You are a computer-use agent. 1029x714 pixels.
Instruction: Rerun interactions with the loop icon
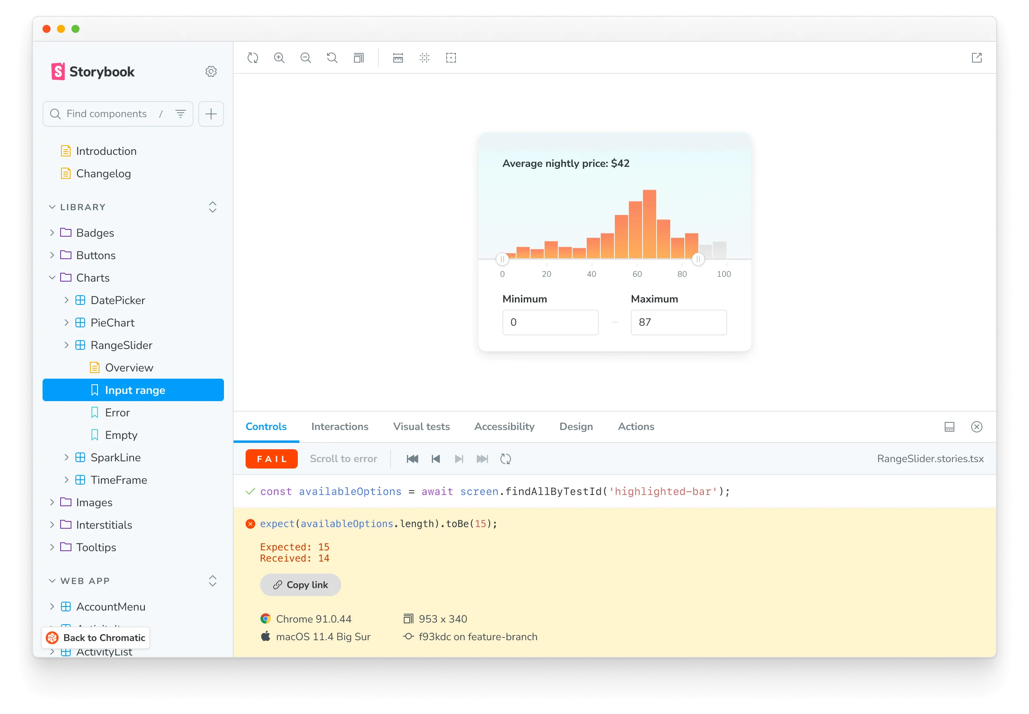pos(505,458)
